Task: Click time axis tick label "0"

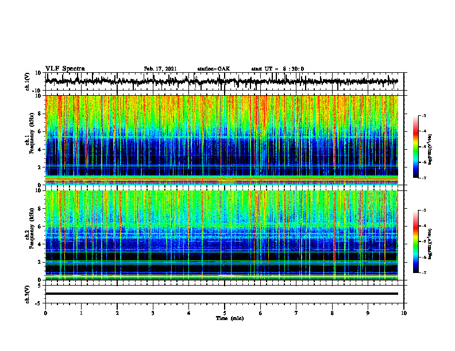Action: coord(45,313)
